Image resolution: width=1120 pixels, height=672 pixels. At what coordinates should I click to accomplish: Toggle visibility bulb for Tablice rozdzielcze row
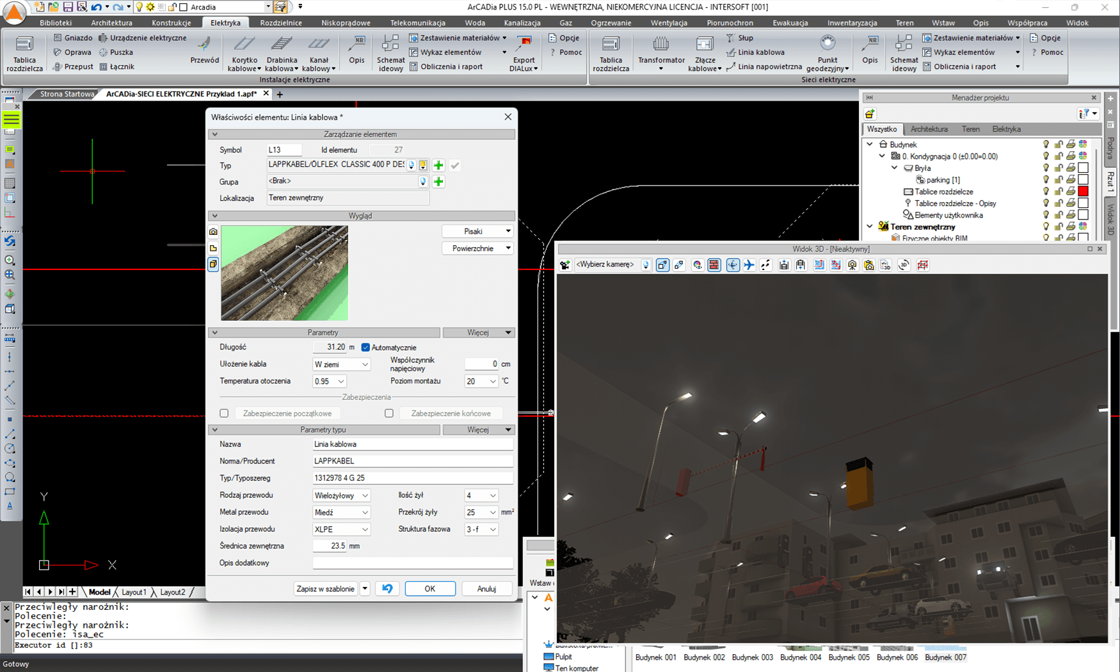point(1046,191)
